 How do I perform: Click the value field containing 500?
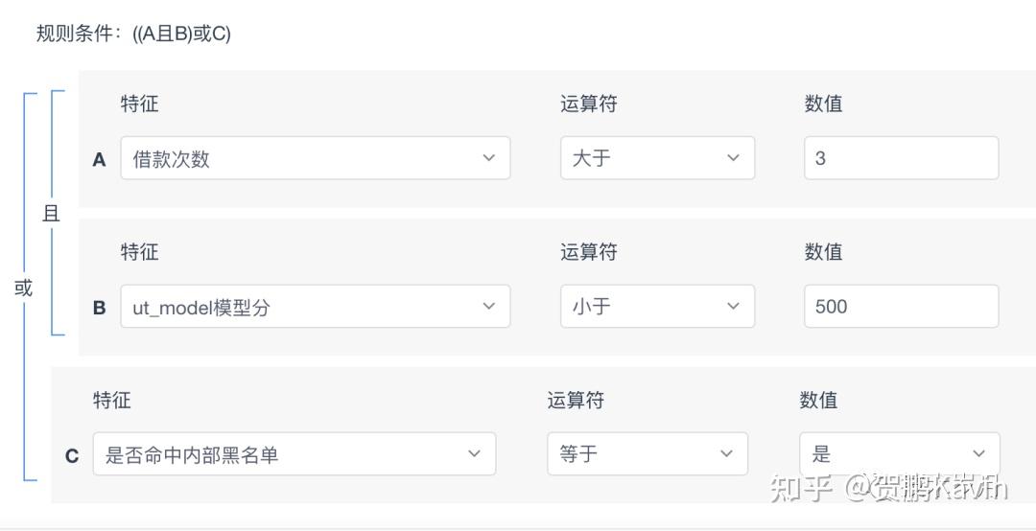tap(901, 307)
